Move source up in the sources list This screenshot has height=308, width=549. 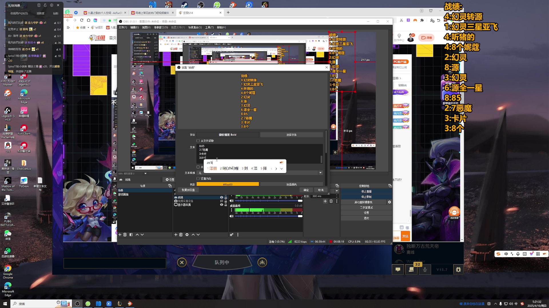coord(193,235)
